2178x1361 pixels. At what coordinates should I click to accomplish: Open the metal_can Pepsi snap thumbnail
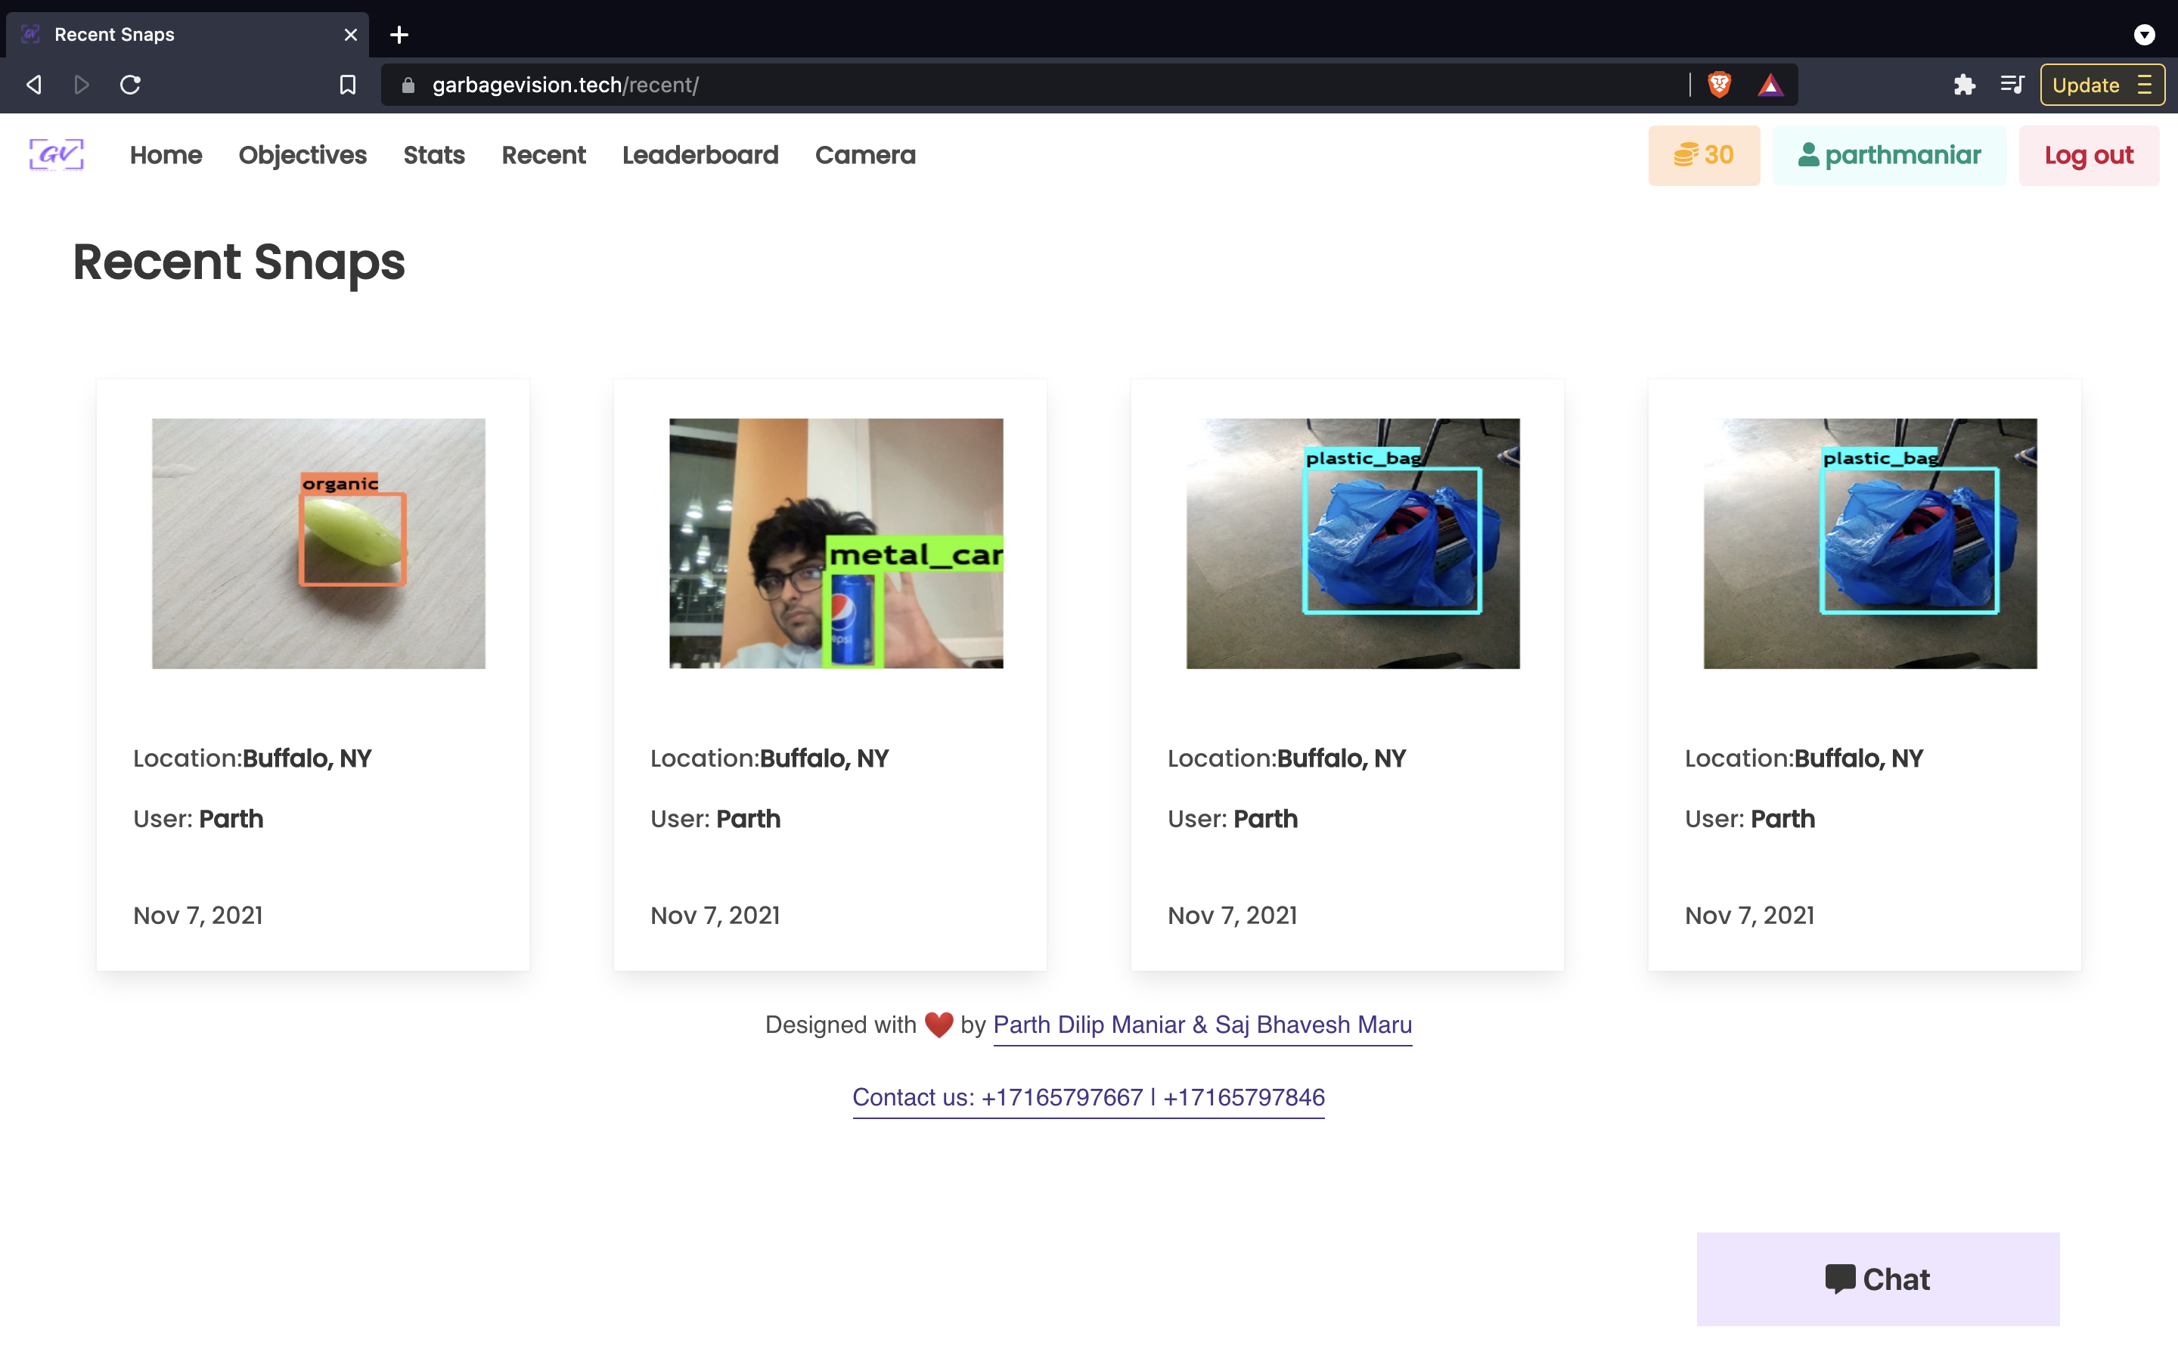(835, 543)
